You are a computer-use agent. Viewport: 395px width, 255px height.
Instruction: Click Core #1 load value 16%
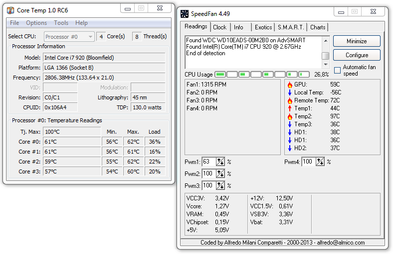pyautogui.click(x=155, y=152)
